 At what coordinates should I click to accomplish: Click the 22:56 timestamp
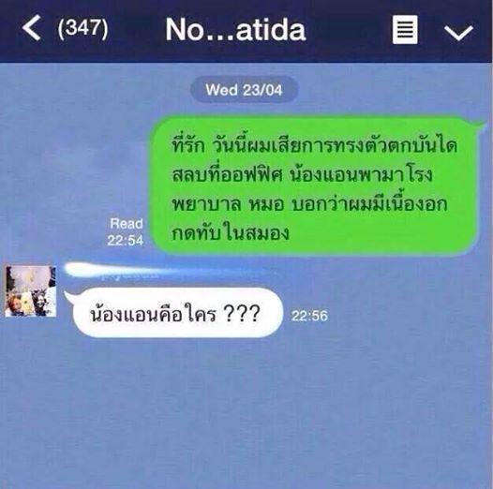pyautogui.click(x=309, y=316)
